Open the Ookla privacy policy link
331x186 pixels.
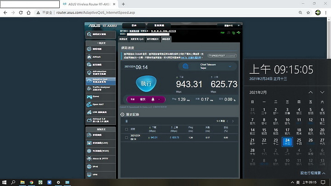tap(191, 57)
